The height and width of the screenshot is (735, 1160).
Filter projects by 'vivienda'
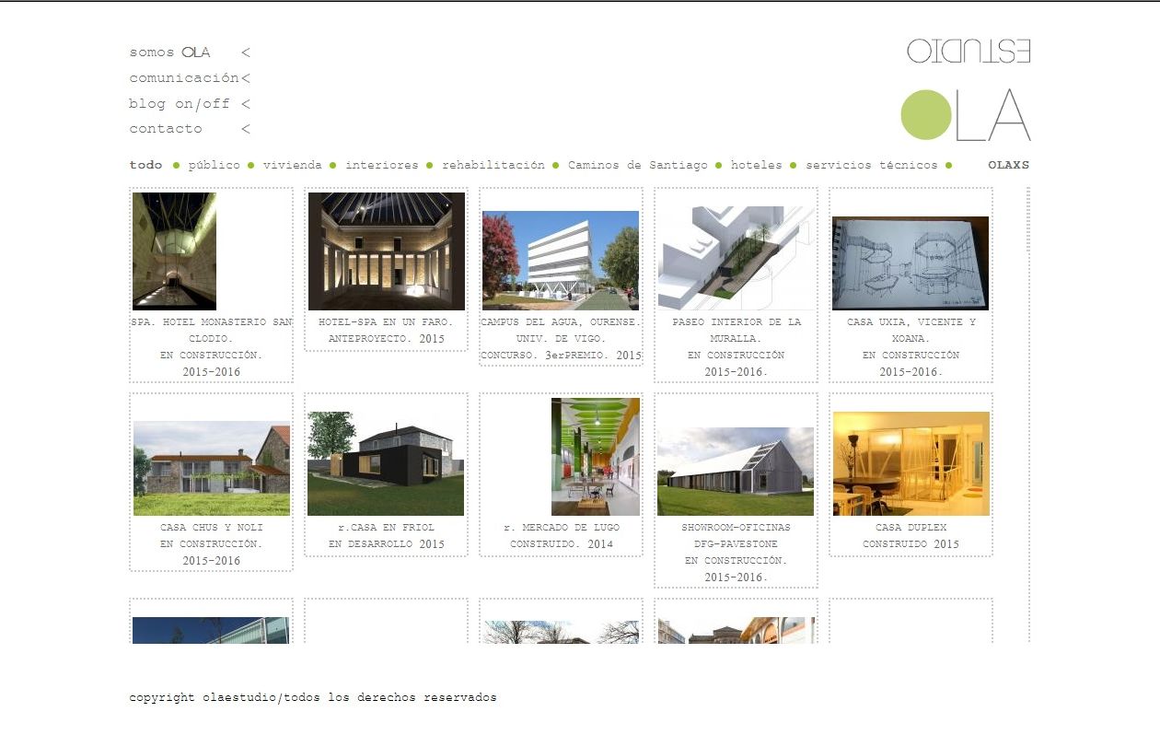(292, 166)
